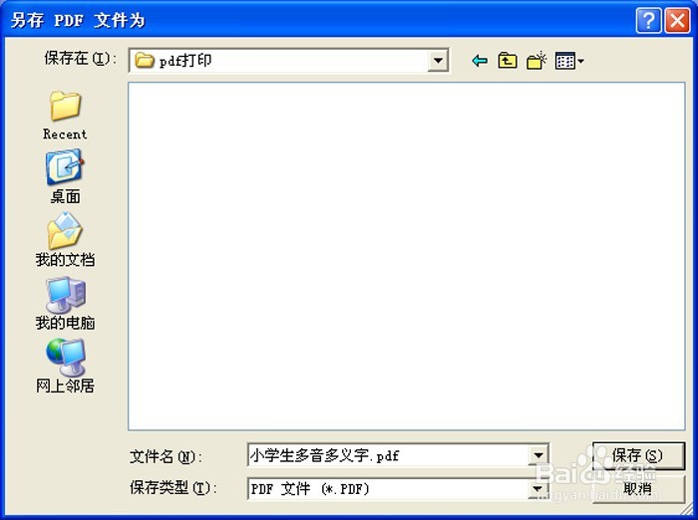This screenshot has width=698, height=520.
Task: Expand the 文件名 dropdown arrow
Action: tap(538, 455)
